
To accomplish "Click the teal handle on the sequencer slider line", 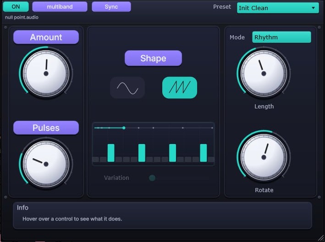I will 124,128.
